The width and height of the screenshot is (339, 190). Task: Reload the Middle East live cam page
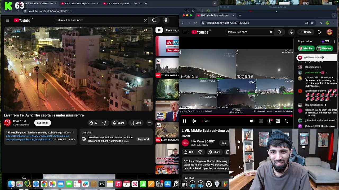pyautogui.click(x=195, y=23)
